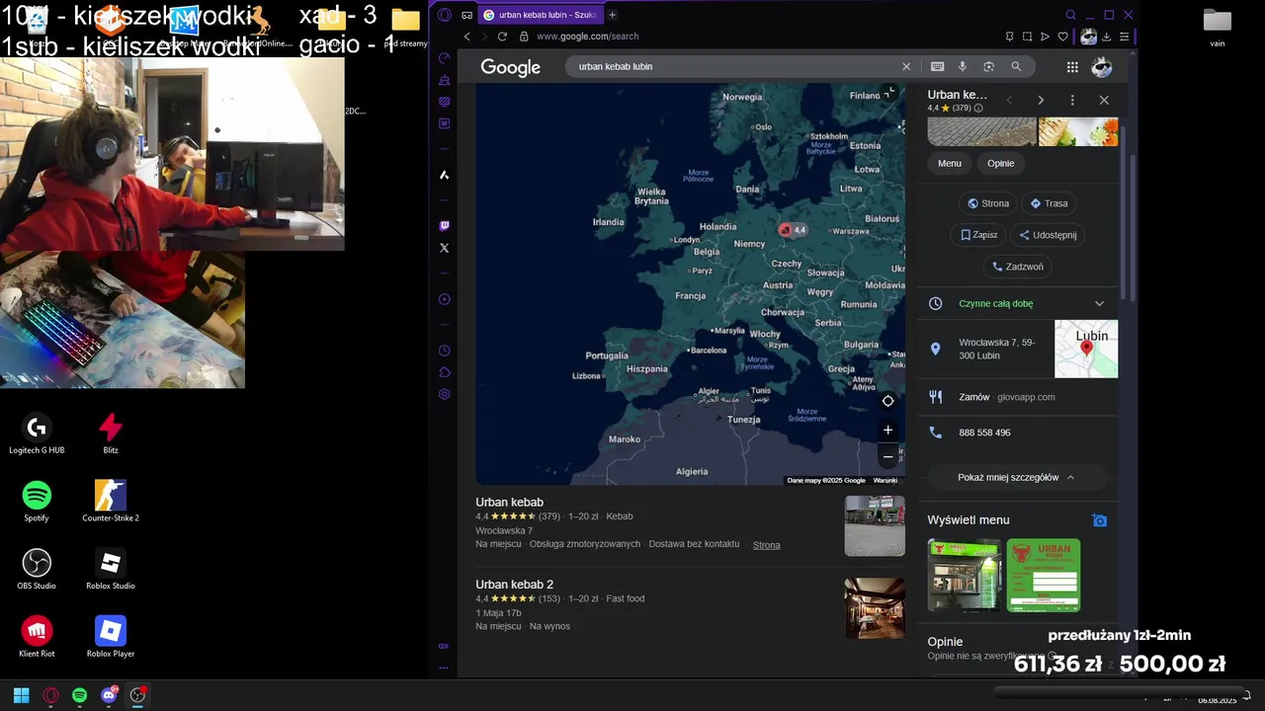Open Google apps grid

coord(1072,66)
